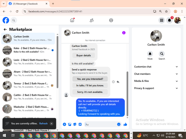React to the quick response message

pos(113,82)
